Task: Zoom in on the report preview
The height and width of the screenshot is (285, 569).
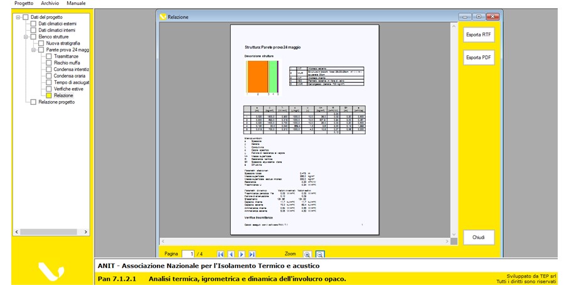Action: click(x=307, y=254)
